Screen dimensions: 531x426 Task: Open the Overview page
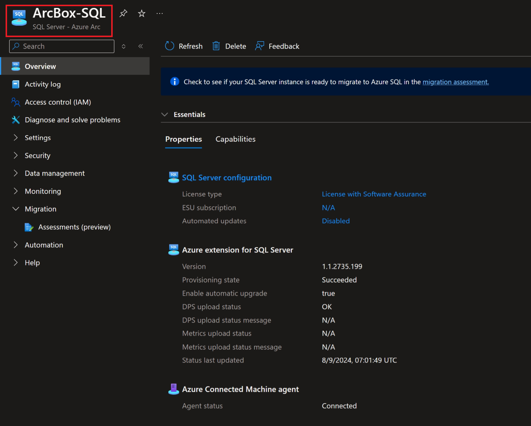(75, 66)
